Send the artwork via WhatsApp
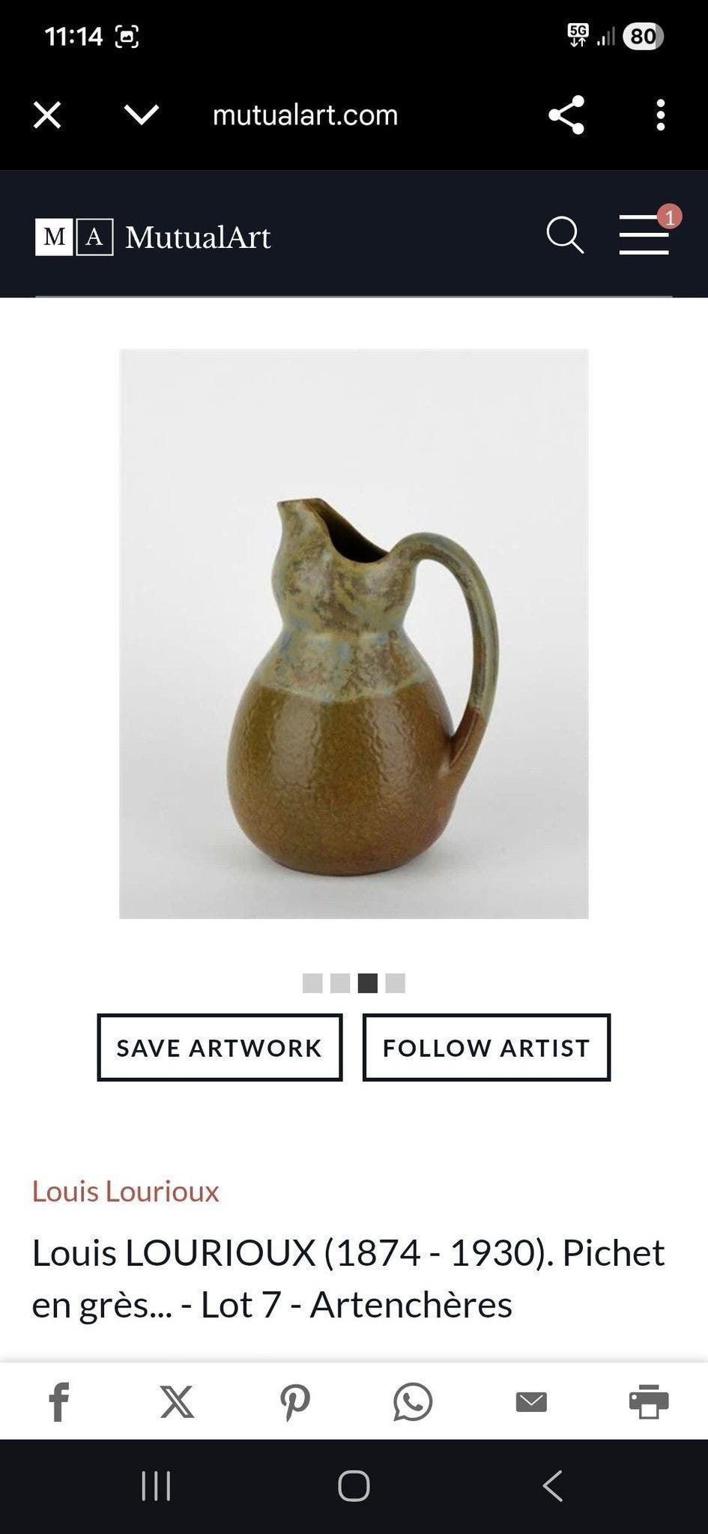 413,1401
